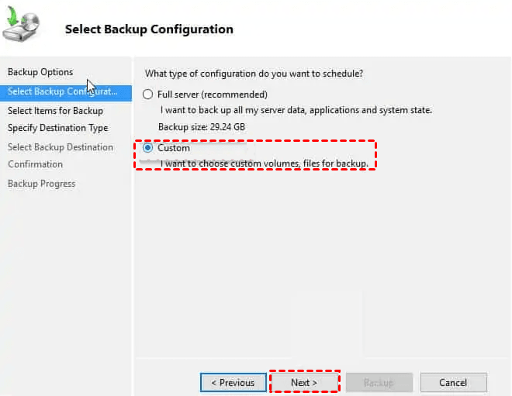
Task: Open Select Backup Destination step
Action: 61,147
